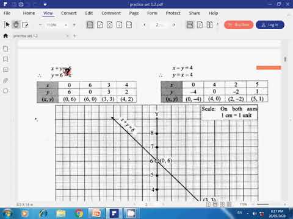Viewport: 293px width, 219px height.
Task: Open the page thumbnails side panel
Action: [5, 49]
